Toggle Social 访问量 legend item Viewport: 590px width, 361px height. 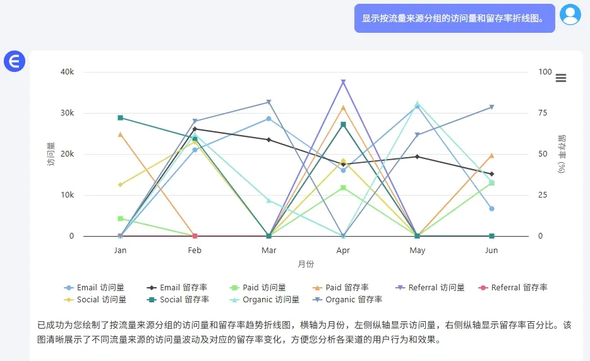pos(95,300)
